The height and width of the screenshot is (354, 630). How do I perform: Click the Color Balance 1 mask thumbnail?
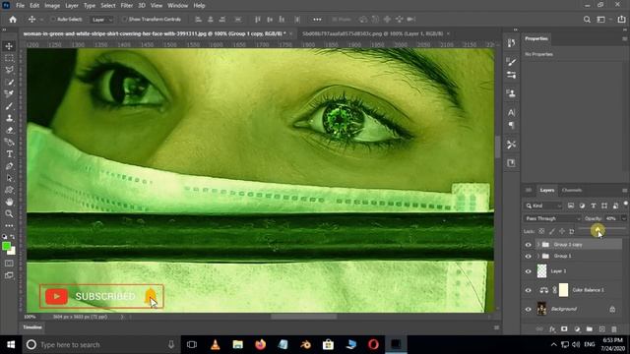pyautogui.click(x=564, y=290)
